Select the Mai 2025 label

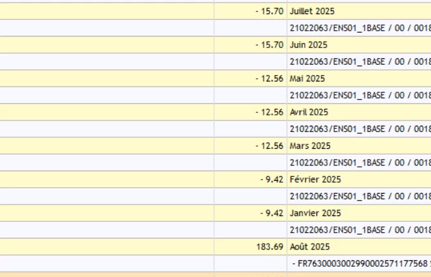click(x=307, y=79)
